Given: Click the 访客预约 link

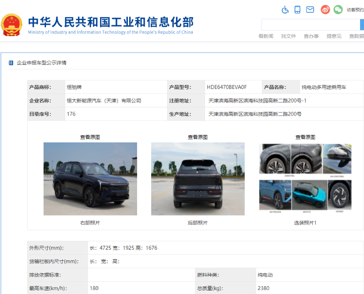Looking at the screenshot, I should click(x=355, y=10).
